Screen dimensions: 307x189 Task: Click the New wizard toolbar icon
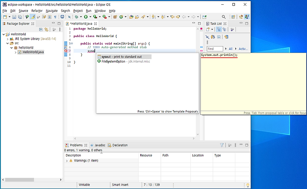(5, 17)
